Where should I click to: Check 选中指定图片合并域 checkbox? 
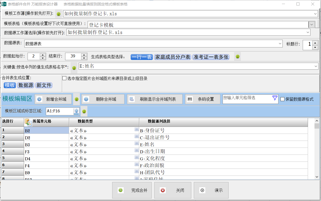click(65, 78)
